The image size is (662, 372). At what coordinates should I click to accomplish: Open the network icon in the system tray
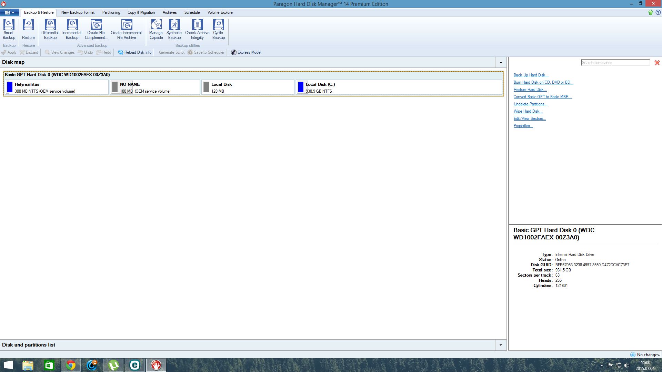619,365
